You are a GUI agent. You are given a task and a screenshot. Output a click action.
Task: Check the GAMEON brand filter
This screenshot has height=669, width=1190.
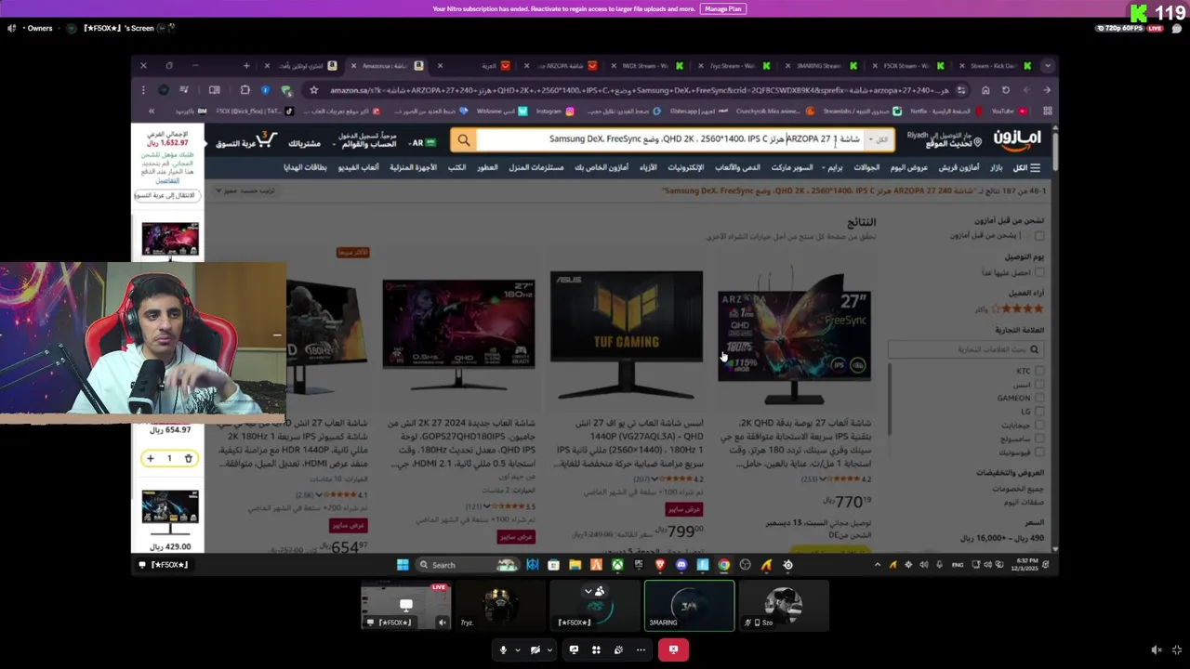[x=1039, y=398]
